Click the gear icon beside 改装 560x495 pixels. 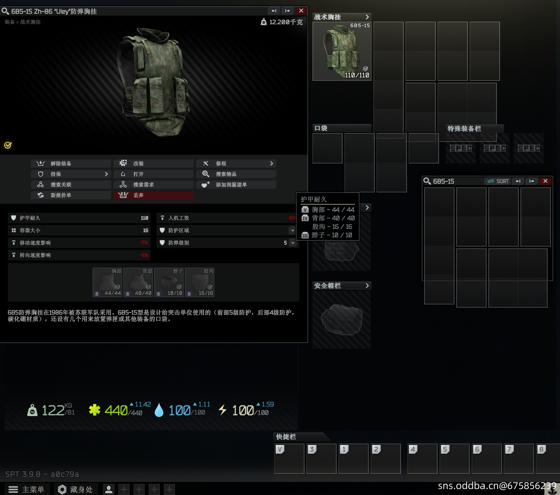tap(123, 163)
